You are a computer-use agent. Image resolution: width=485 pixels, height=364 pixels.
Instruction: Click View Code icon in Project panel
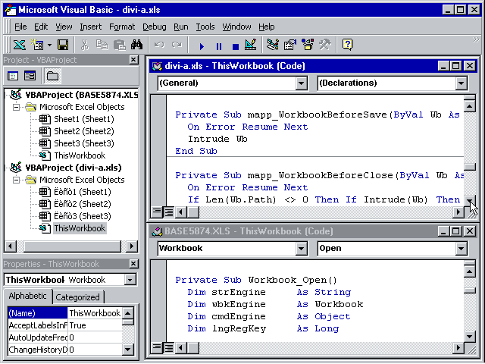[x=13, y=76]
